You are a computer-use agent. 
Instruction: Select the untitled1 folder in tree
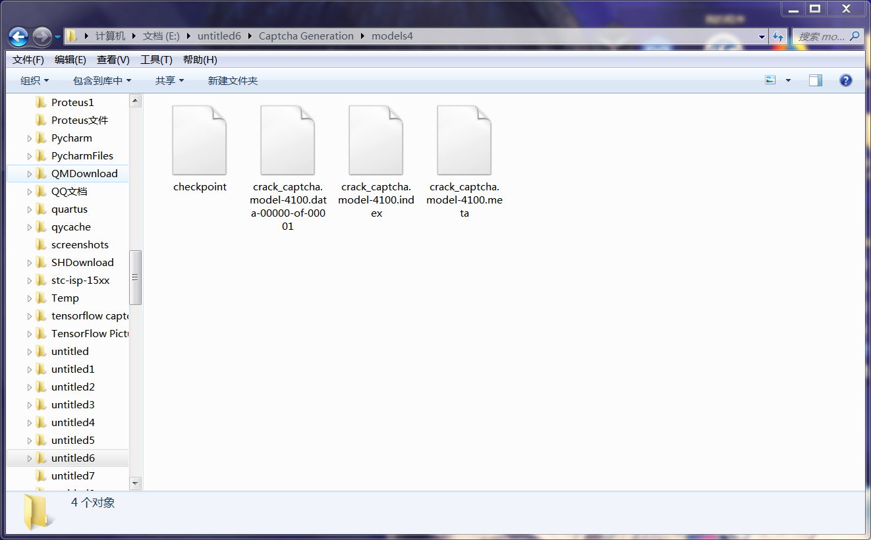pyautogui.click(x=73, y=369)
